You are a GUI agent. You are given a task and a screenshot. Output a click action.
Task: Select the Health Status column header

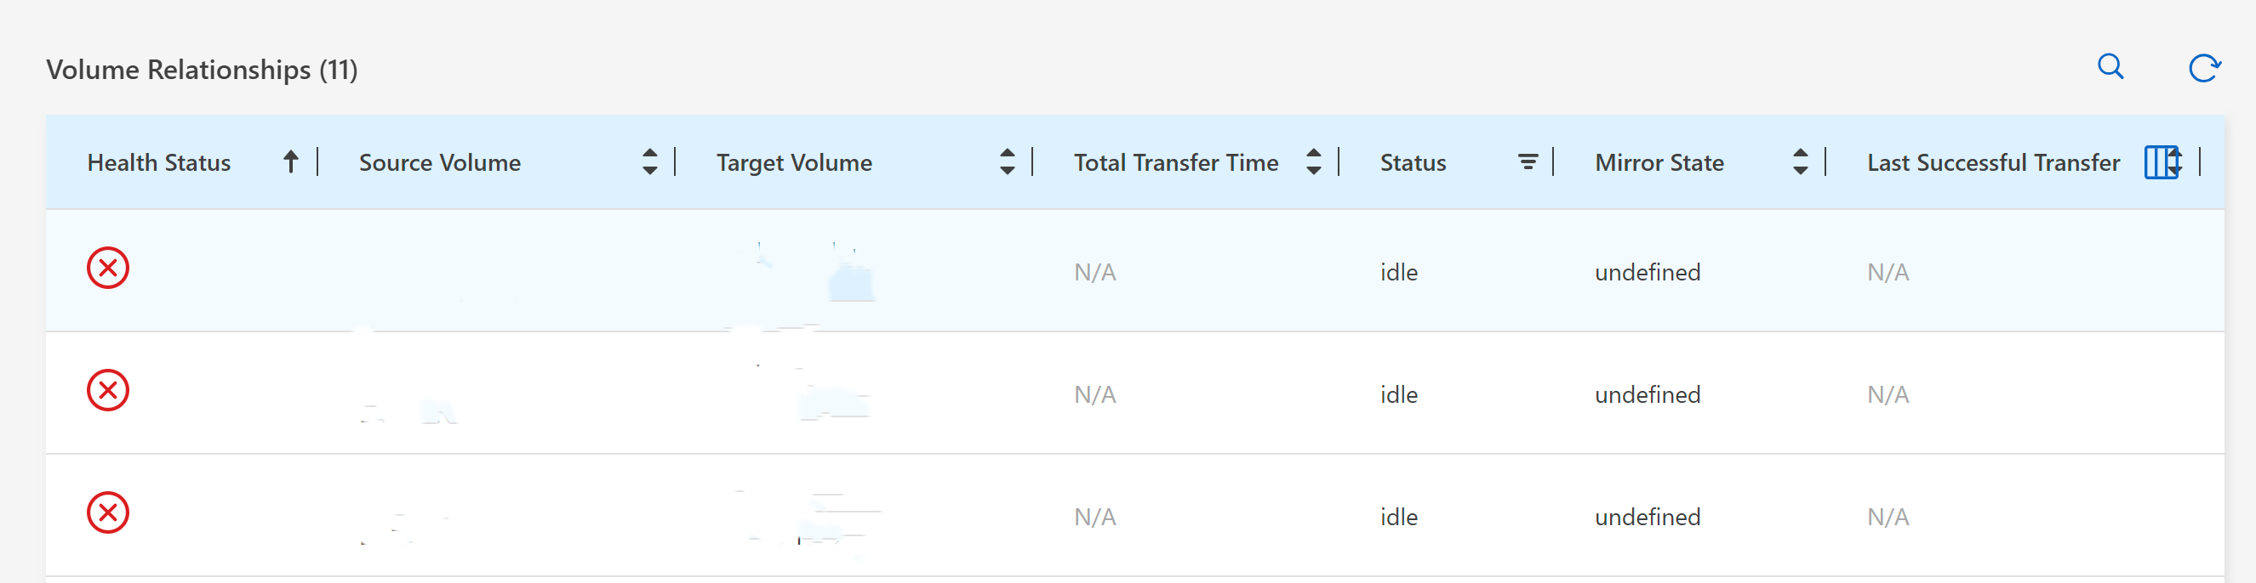(158, 162)
